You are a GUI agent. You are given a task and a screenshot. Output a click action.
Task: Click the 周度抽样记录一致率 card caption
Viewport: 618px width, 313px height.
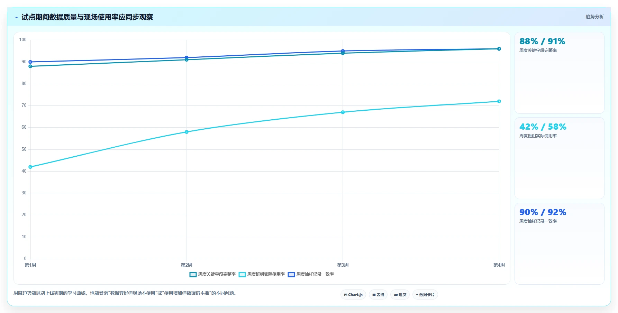point(538,221)
